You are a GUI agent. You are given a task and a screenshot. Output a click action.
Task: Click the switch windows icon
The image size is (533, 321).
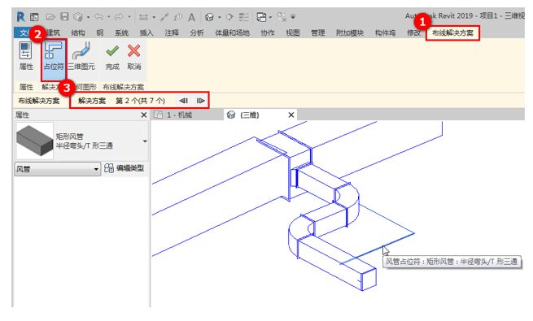(x=261, y=16)
